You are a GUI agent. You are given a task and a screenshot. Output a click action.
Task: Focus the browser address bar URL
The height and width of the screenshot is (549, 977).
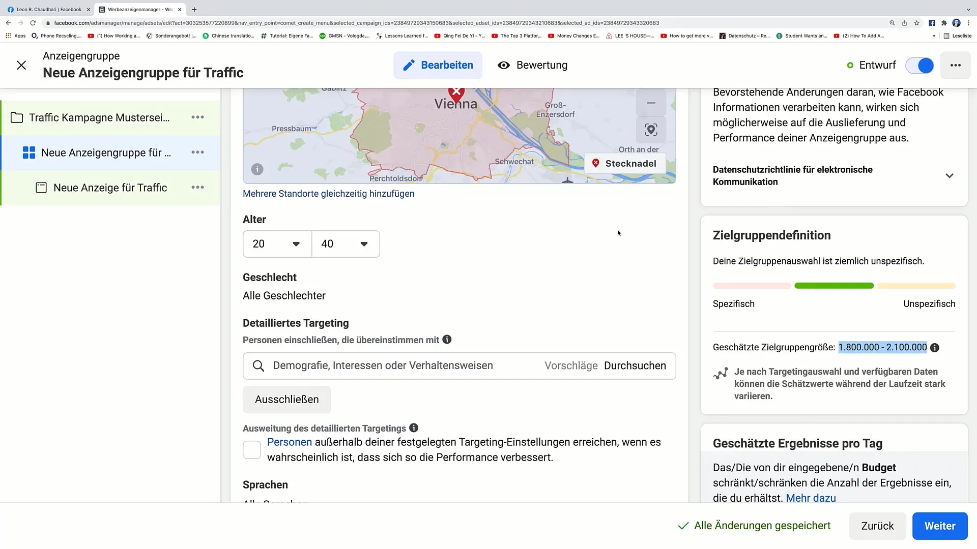(356, 23)
